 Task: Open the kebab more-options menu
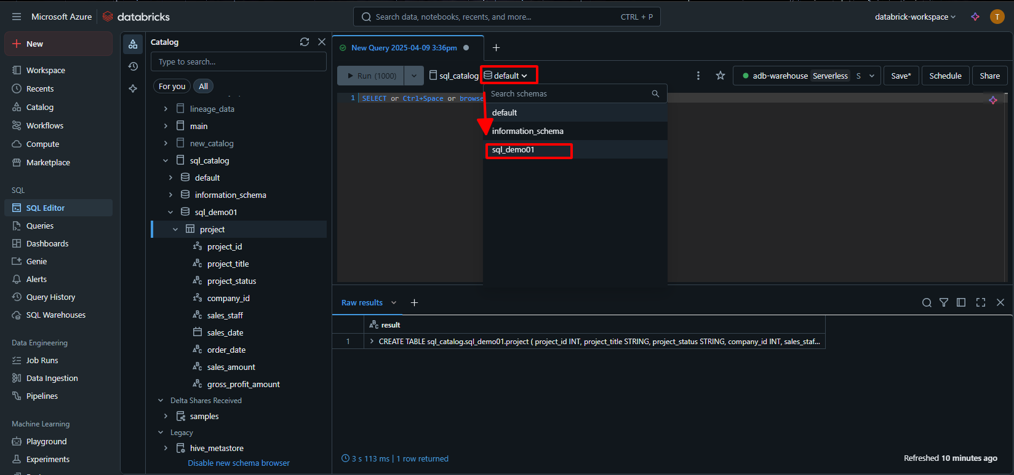pyautogui.click(x=698, y=76)
